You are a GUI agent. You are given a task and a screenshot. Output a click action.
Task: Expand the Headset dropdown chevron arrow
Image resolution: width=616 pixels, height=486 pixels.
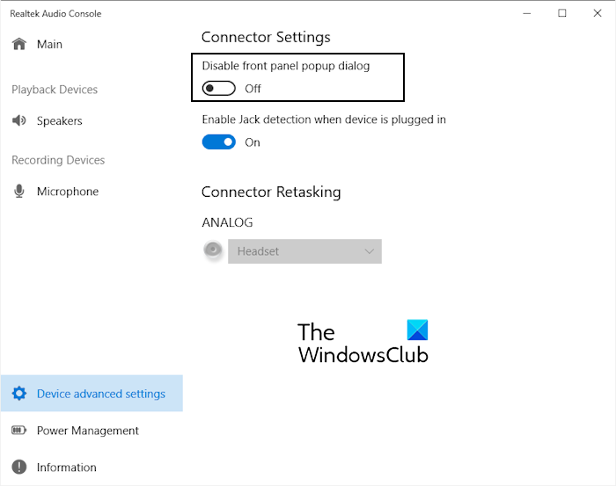point(370,251)
